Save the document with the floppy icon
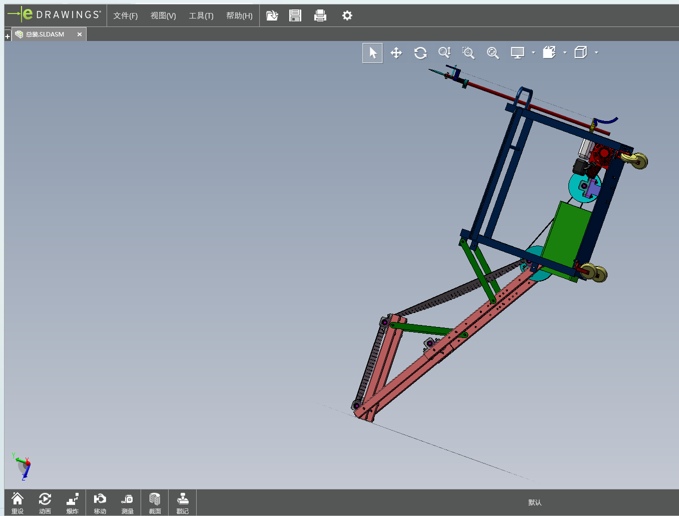 point(295,15)
